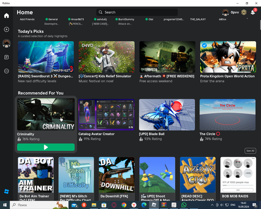261x209 pixels.
Task: Open Shoot Players Off A Map tile
Action: [x=157, y=175]
